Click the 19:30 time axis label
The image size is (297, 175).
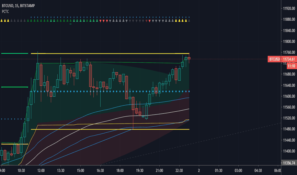pyautogui.click(x=140, y=171)
